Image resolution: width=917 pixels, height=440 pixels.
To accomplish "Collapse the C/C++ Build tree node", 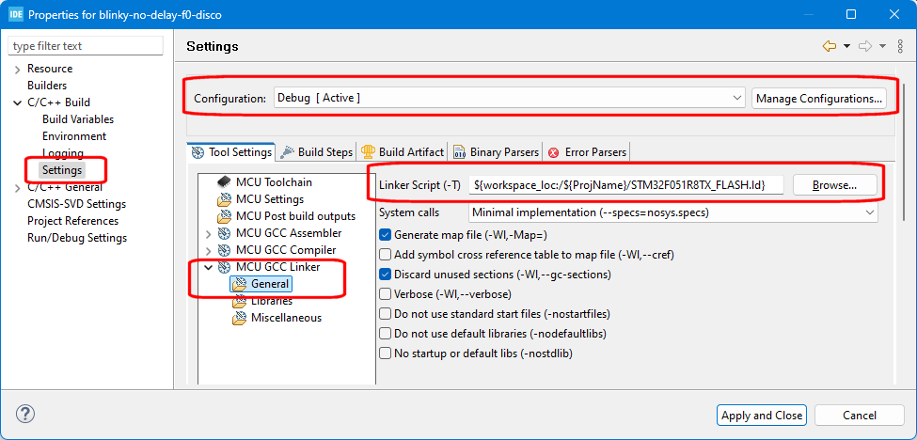I will coord(17,102).
